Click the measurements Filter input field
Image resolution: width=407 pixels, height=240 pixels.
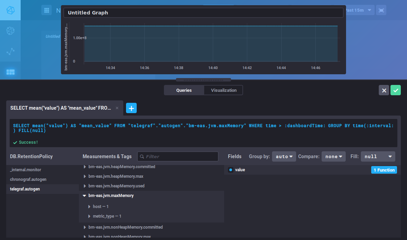point(178,156)
